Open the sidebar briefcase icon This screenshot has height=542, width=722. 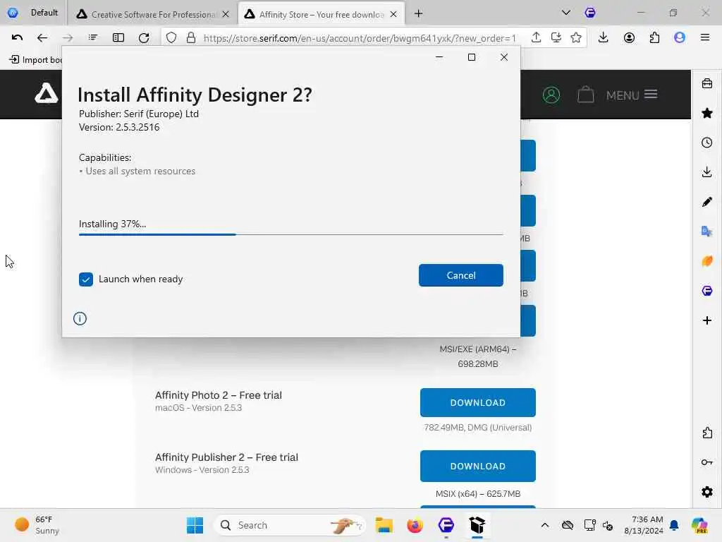tap(706, 83)
